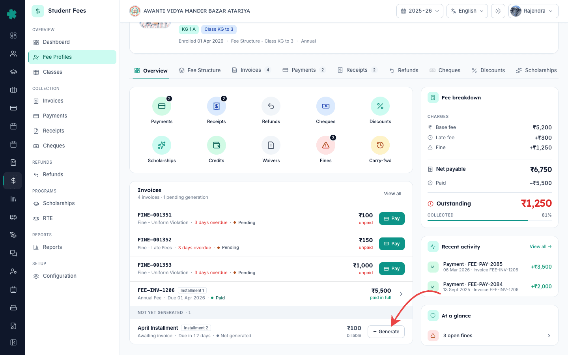Pay invoice FINE-001352
The image size is (568, 355).
tap(392, 244)
